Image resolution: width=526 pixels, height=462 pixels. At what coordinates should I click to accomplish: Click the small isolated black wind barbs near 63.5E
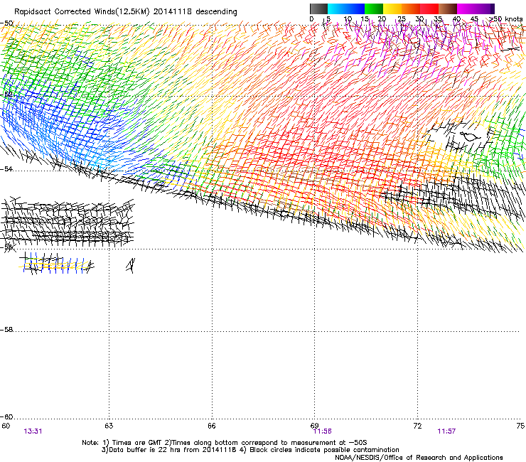coord(131,266)
